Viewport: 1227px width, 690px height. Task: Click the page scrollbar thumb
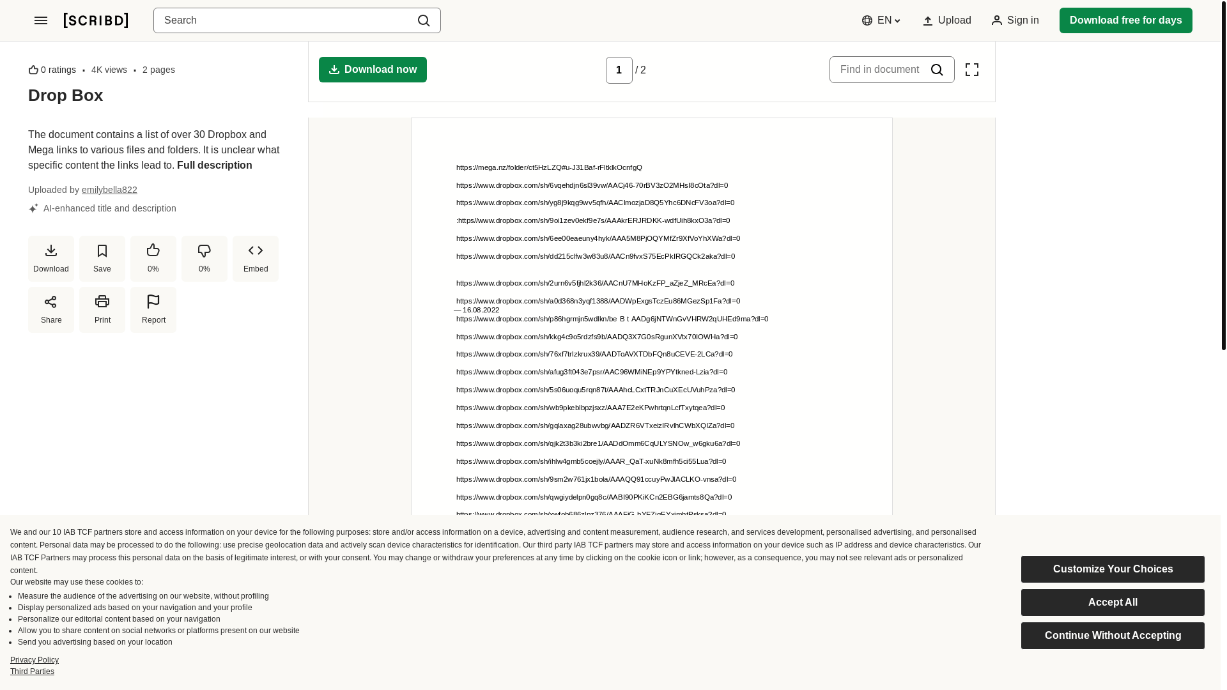tap(1224, 175)
